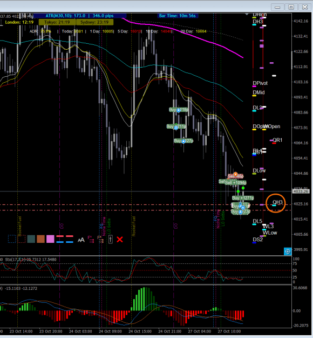Click the red X delete objects icon
The image size is (313, 338).
(120, 239)
